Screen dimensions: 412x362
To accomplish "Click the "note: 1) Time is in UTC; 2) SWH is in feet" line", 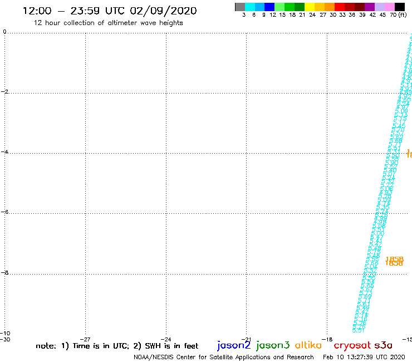I will [x=117, y=346].
